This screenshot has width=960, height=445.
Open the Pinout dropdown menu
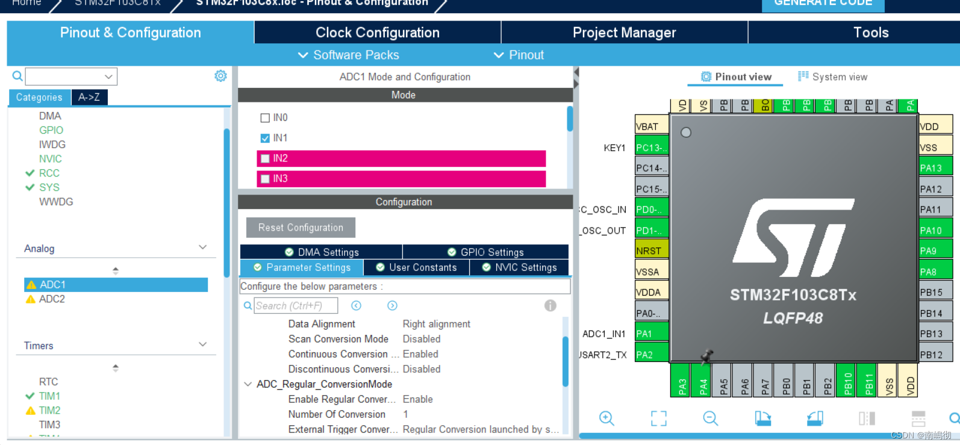click(x=519, y=55)
